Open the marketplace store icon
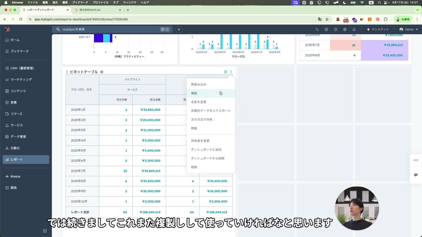Image resolution: width=422 pixels, height=237 pixels. [x=326, y=29]
